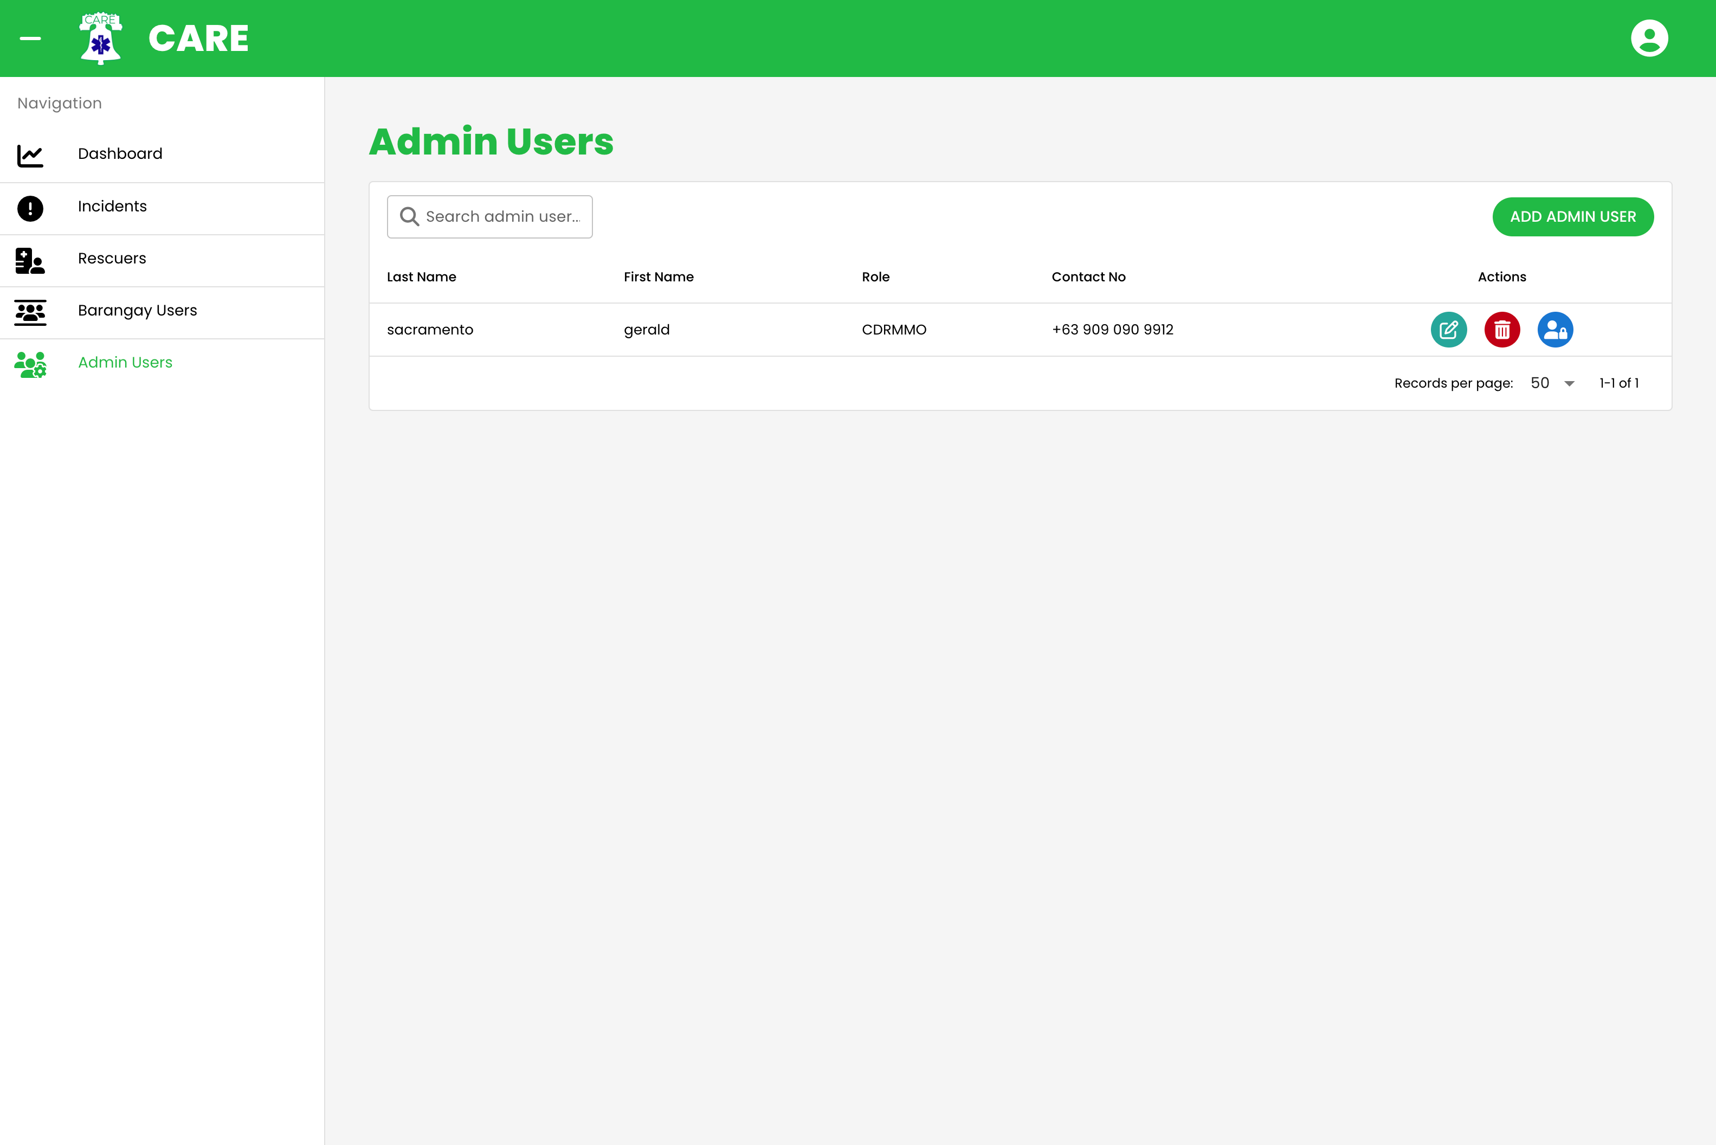Click inside the admin user search field
1716x1145 pixels.
pos(504,216)
